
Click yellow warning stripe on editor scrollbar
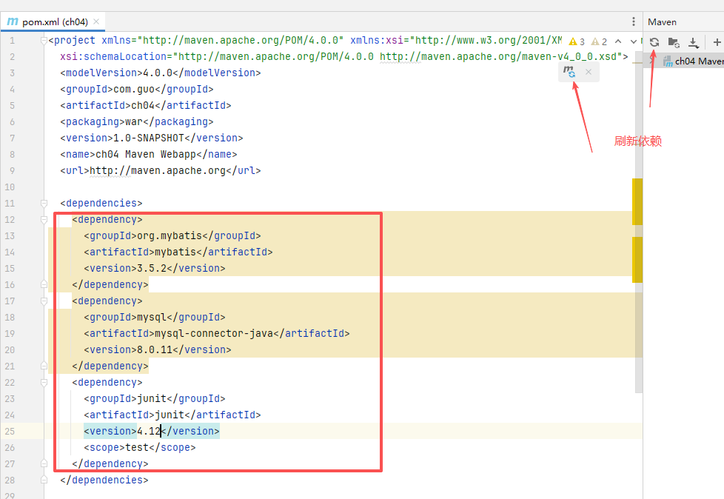pyautogui.click(x=637, y=201)
